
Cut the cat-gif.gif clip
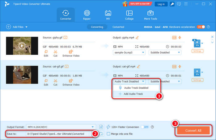tap(55, 82)
